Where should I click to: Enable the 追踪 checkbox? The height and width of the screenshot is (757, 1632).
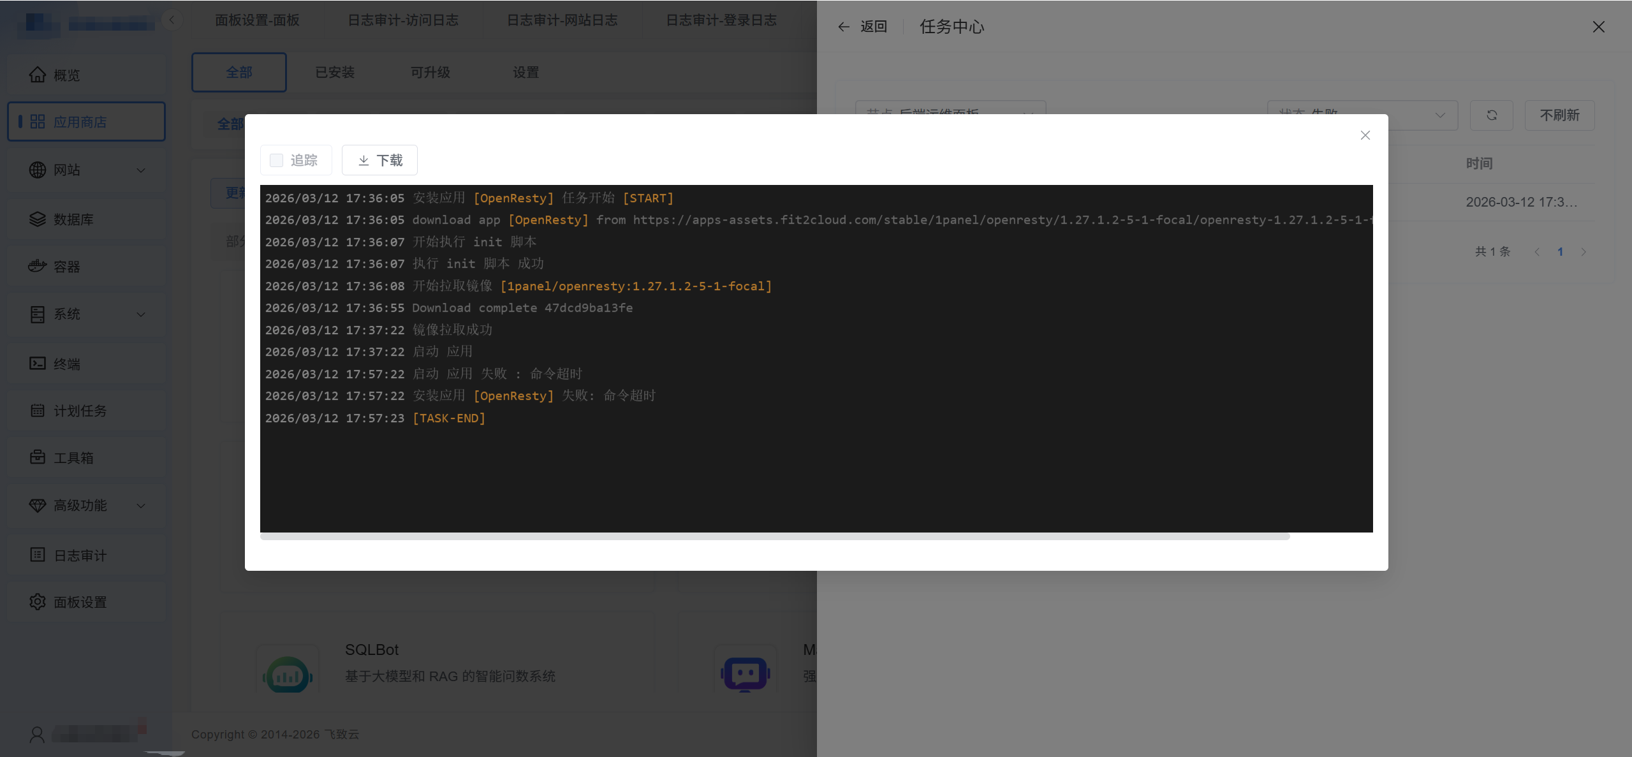click(276, 160)
